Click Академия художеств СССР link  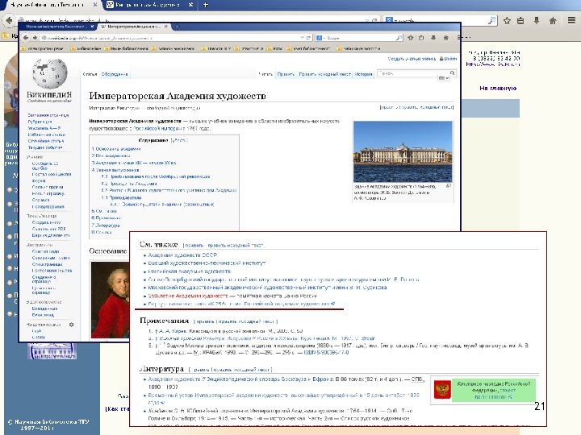(182, 255)
